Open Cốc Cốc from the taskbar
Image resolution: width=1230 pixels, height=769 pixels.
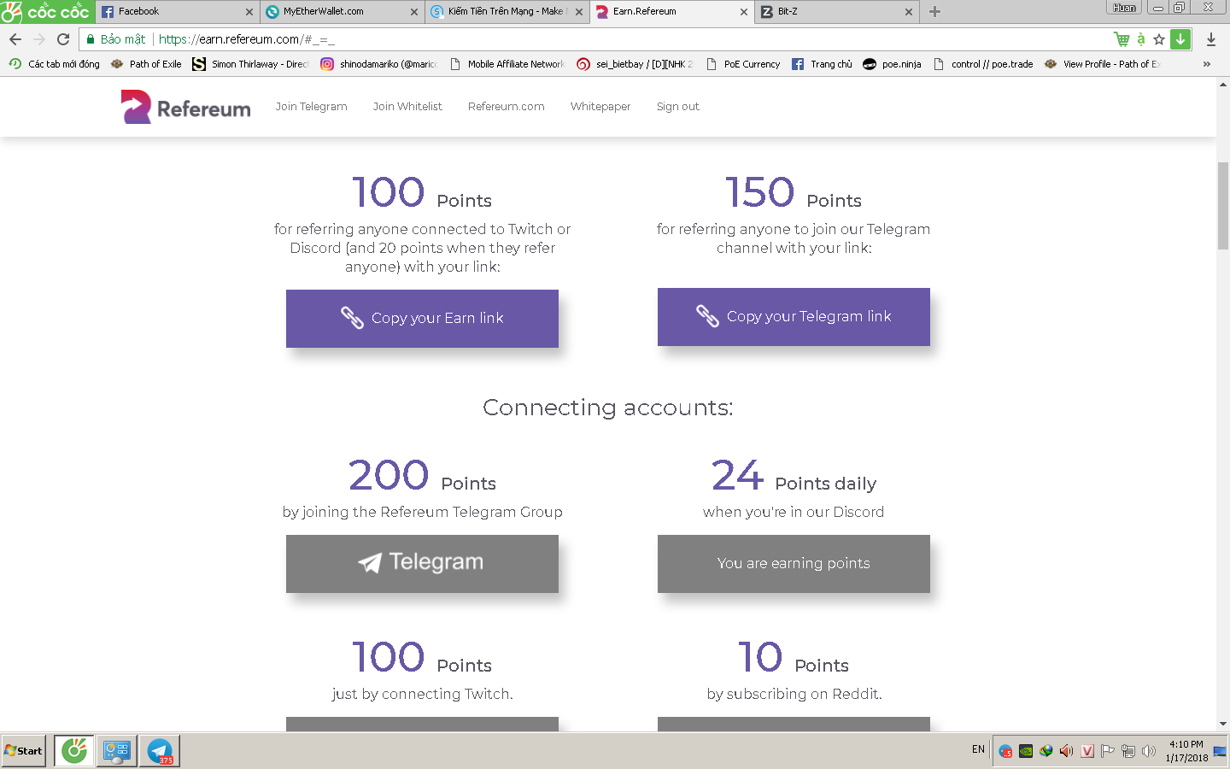[74, 751]
